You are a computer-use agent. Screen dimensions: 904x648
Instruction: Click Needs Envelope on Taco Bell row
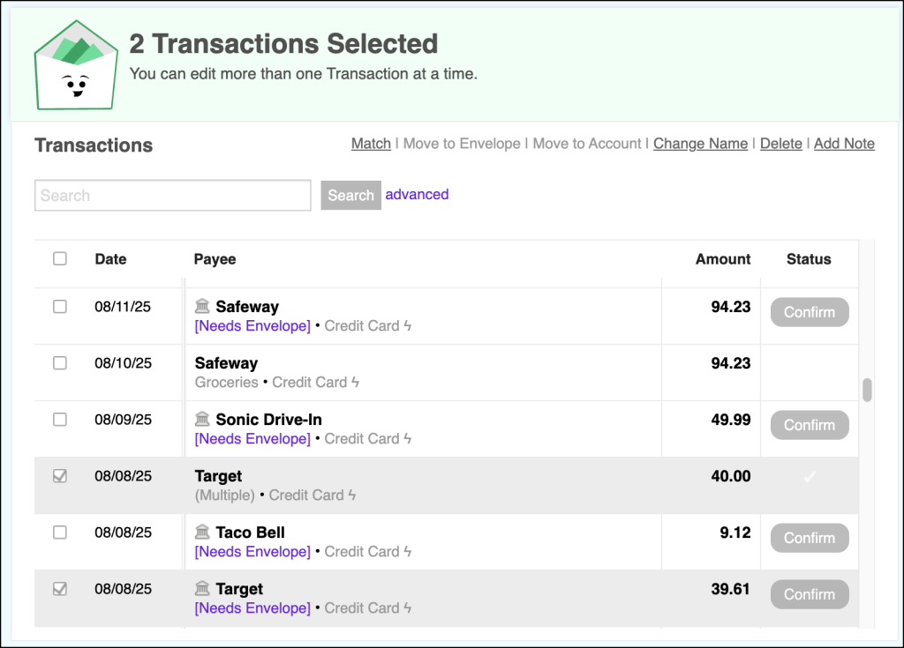point(252,552)
